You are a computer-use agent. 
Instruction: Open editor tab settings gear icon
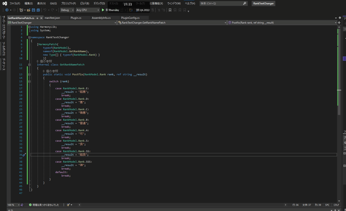(x=339, y=18)
